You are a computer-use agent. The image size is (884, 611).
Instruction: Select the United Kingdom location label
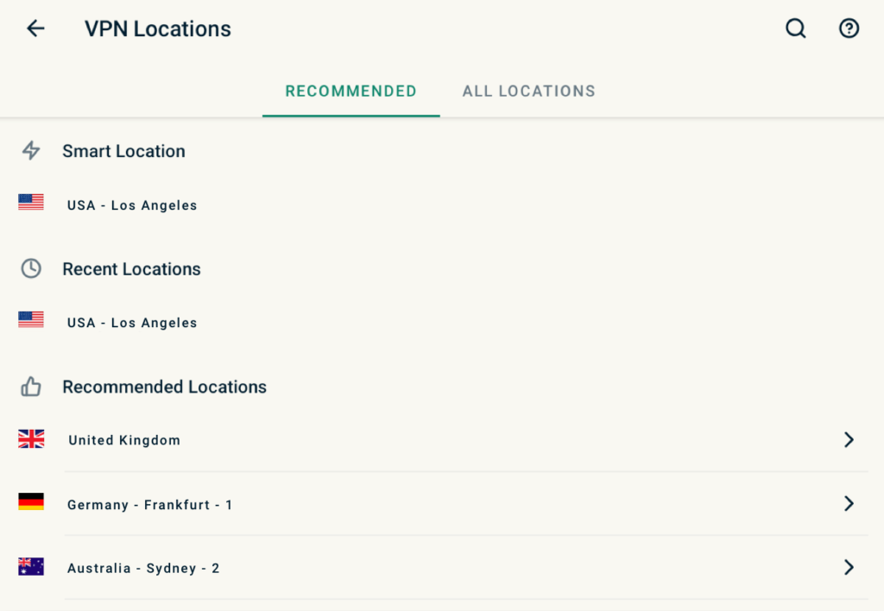click(124, 440)
